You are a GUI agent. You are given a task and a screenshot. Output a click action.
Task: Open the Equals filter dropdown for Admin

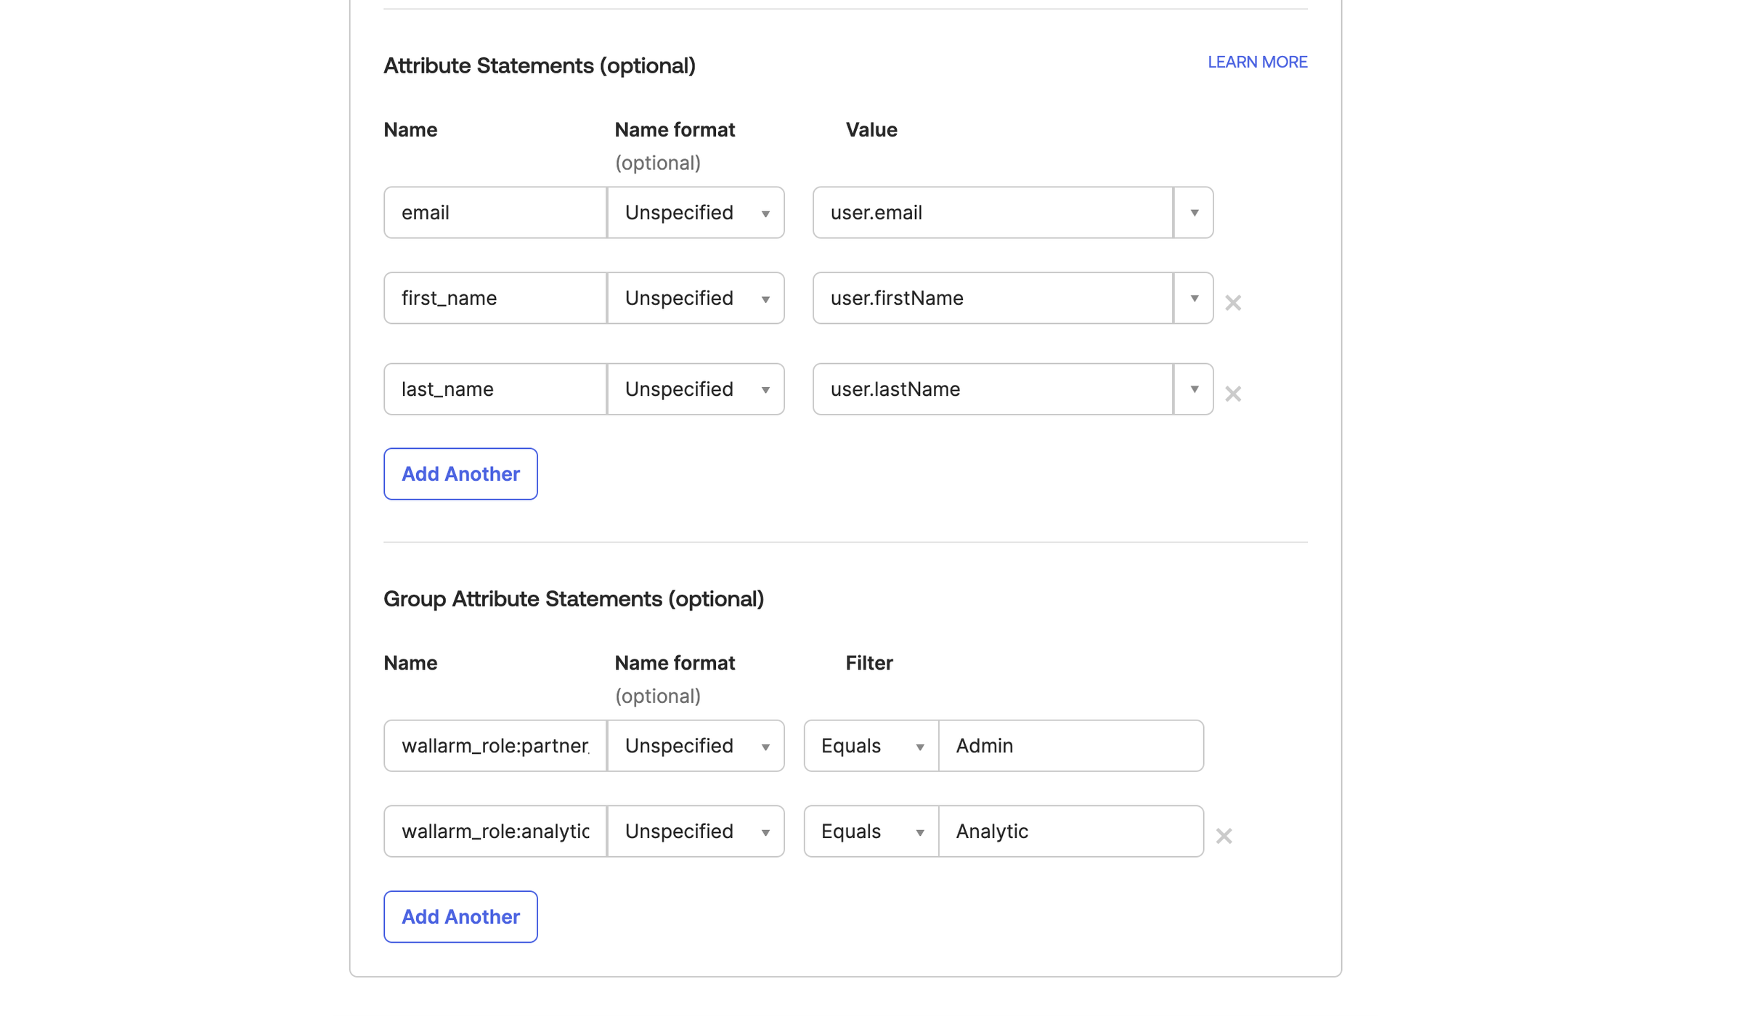click(920, 746)
